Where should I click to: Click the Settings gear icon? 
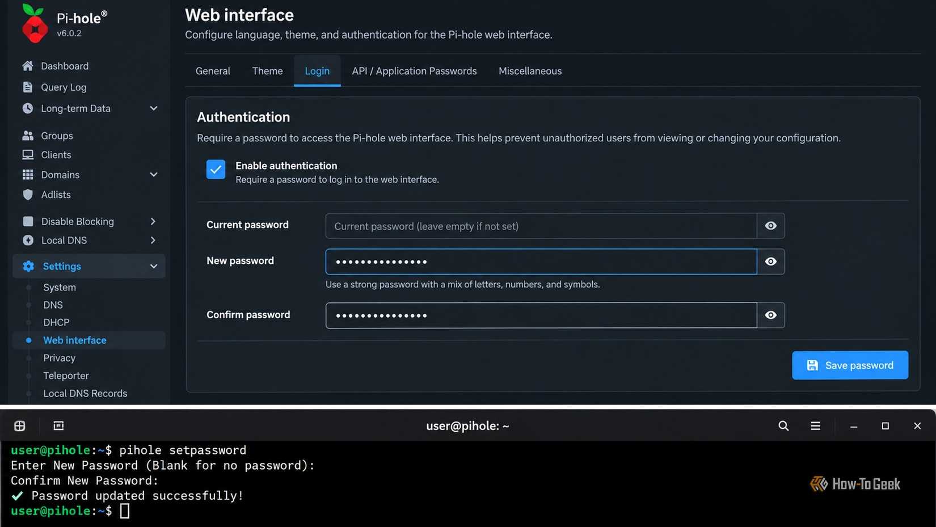[x=28, y=266]
